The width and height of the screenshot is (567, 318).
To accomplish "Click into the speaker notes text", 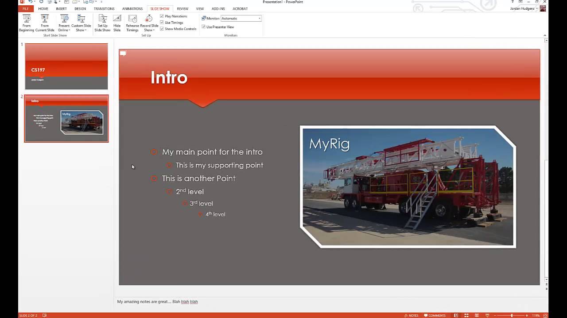I will pos(157,302).
